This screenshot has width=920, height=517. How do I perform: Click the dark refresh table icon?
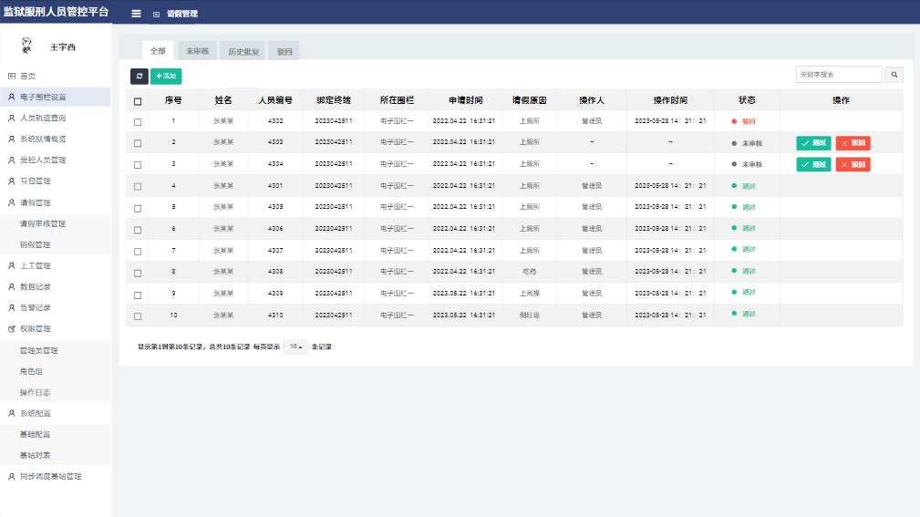click(x=139, y=77)
